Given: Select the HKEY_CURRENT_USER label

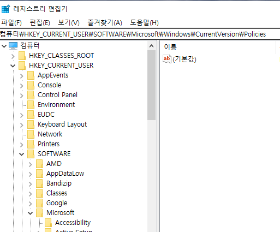Looking at the screenshot, I should tap(61, 66).
